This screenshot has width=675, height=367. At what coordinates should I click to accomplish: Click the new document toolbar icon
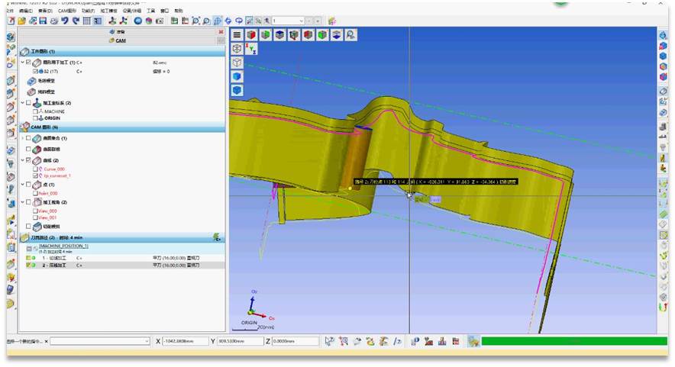(x=11, y=21)
